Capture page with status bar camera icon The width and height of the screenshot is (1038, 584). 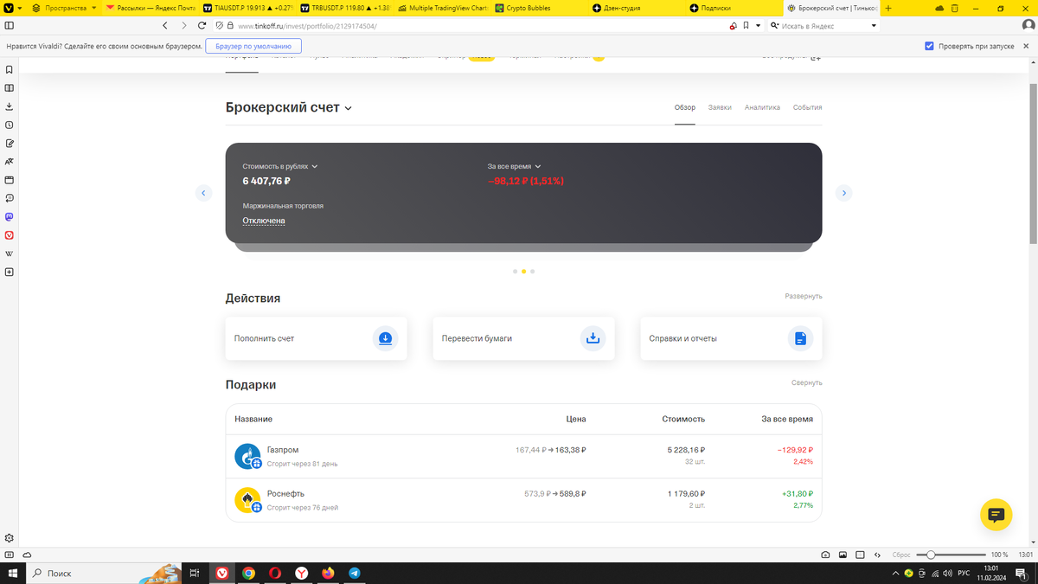[825, 555]
